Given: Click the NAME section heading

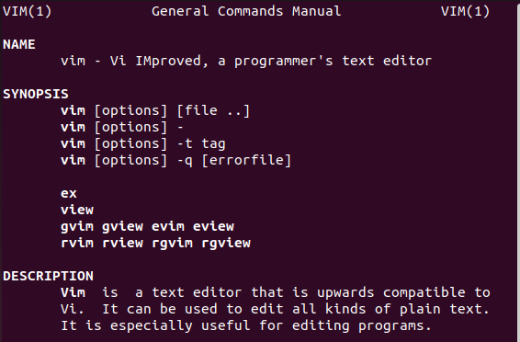Looking at the screenshot, I should (x=19, y=44).
